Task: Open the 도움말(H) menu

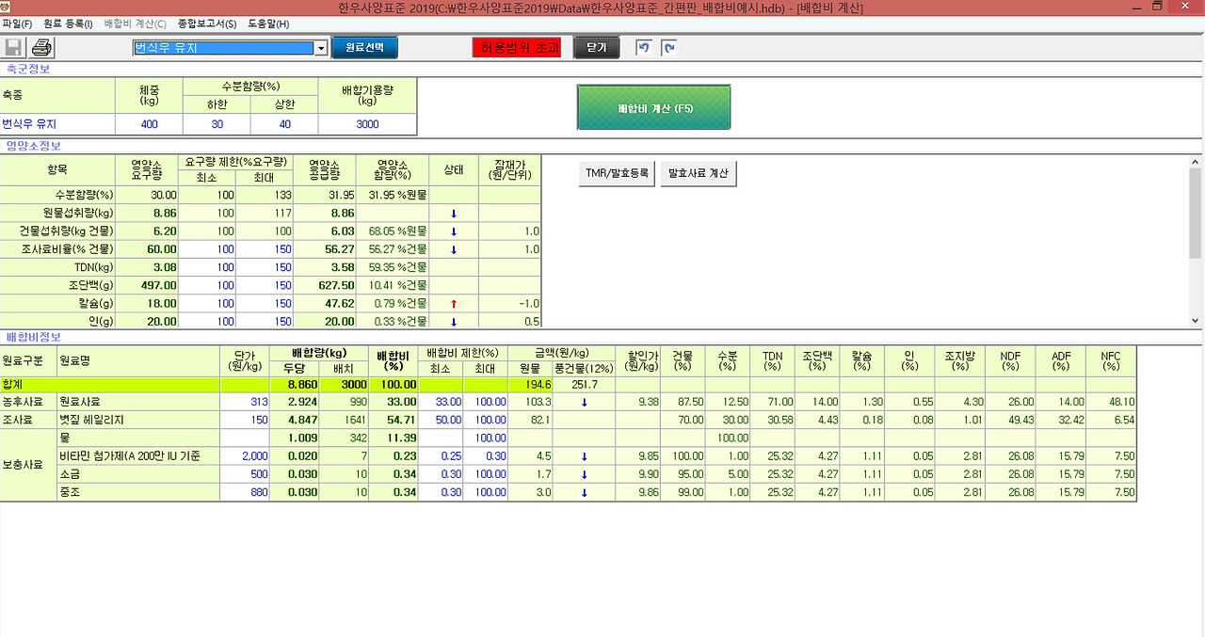Action: coord(268,24)
